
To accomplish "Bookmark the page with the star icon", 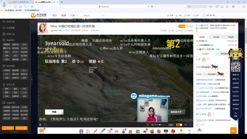I will (x=32, y=7).
